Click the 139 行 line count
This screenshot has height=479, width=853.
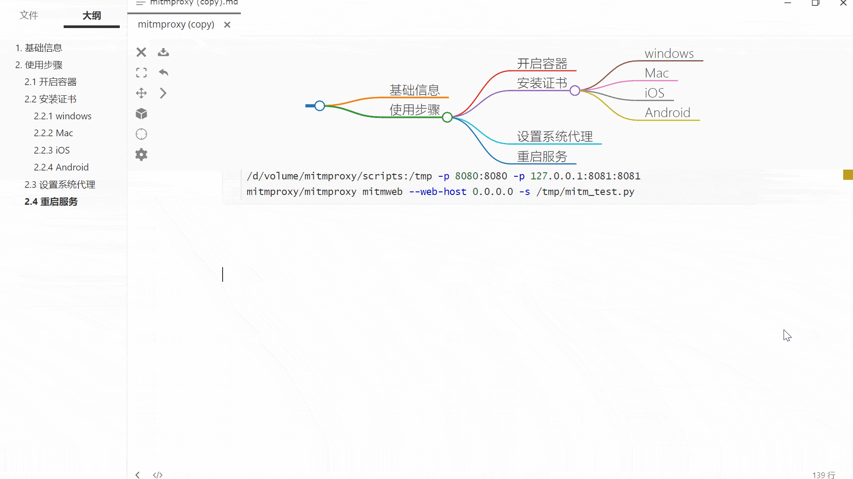(824, 475)
